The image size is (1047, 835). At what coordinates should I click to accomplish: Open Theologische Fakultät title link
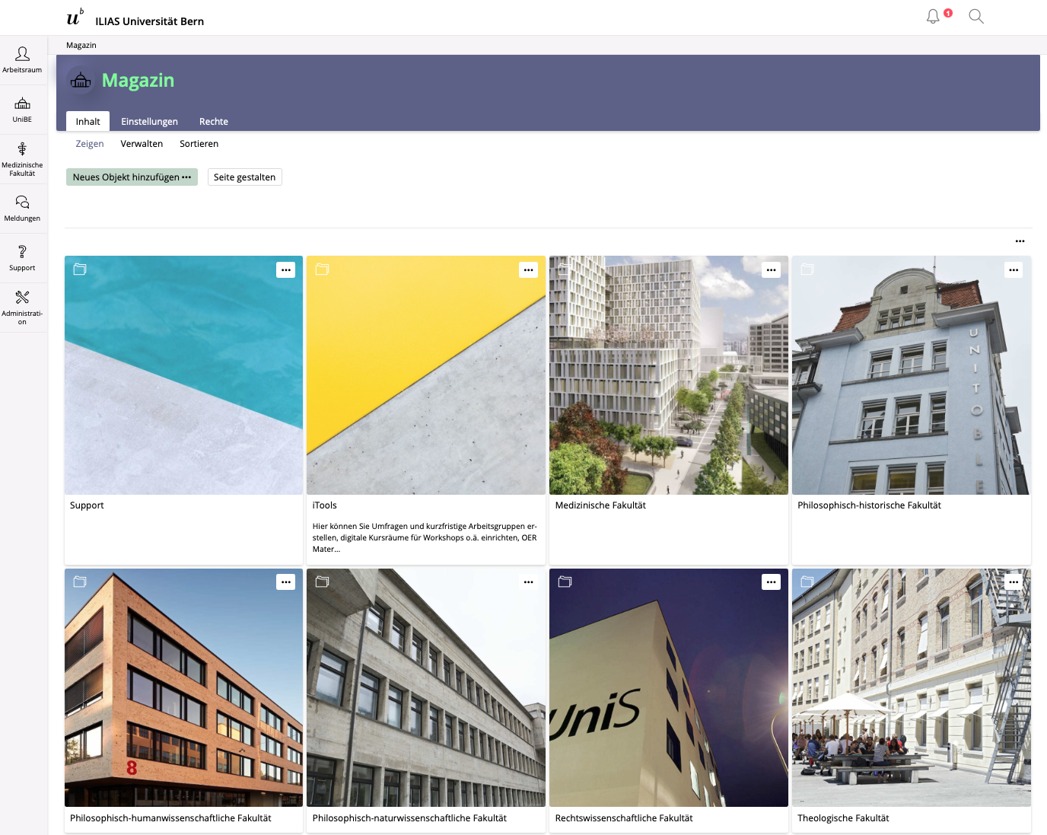843,818
